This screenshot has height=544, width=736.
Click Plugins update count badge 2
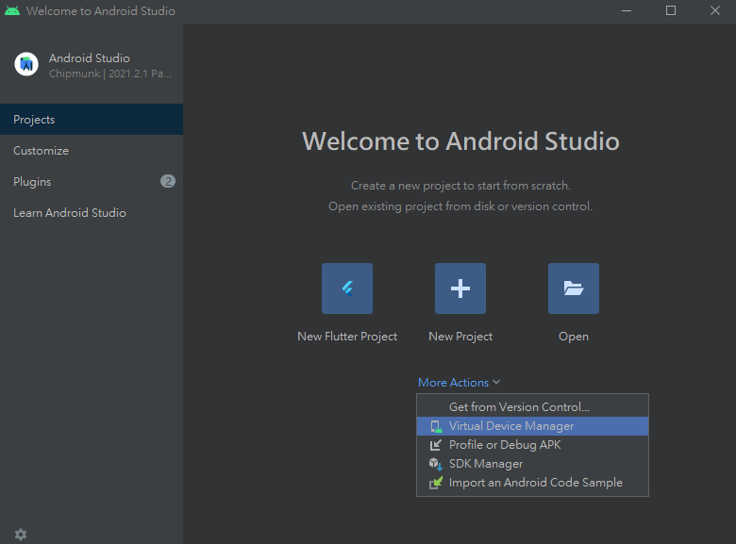168,181
